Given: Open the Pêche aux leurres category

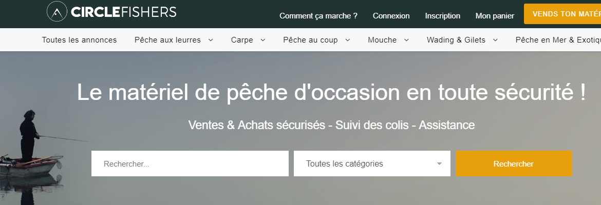Looking at the screenshot, I should point(167,40).
